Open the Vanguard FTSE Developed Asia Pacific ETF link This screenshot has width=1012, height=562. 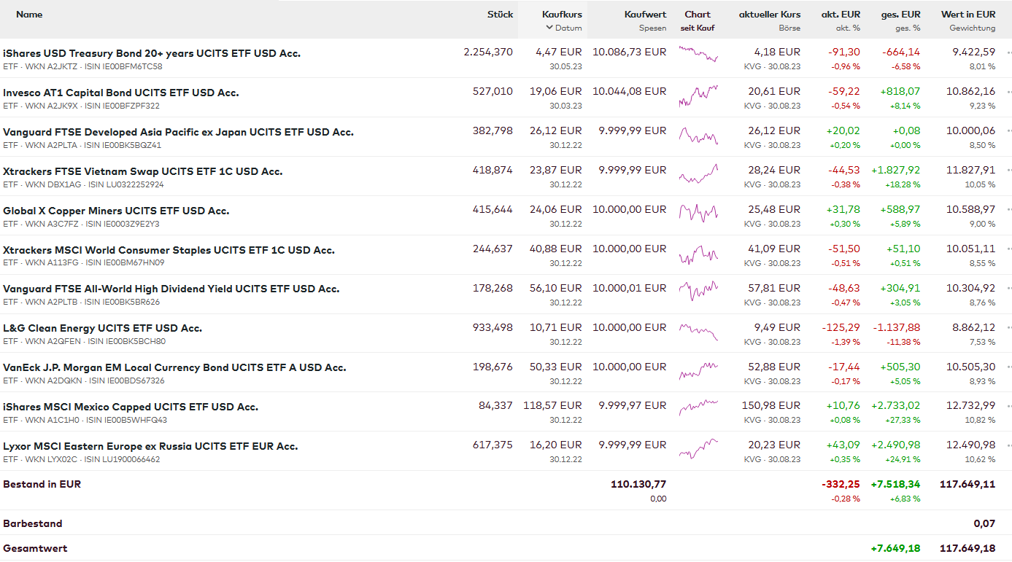[178, 132]
